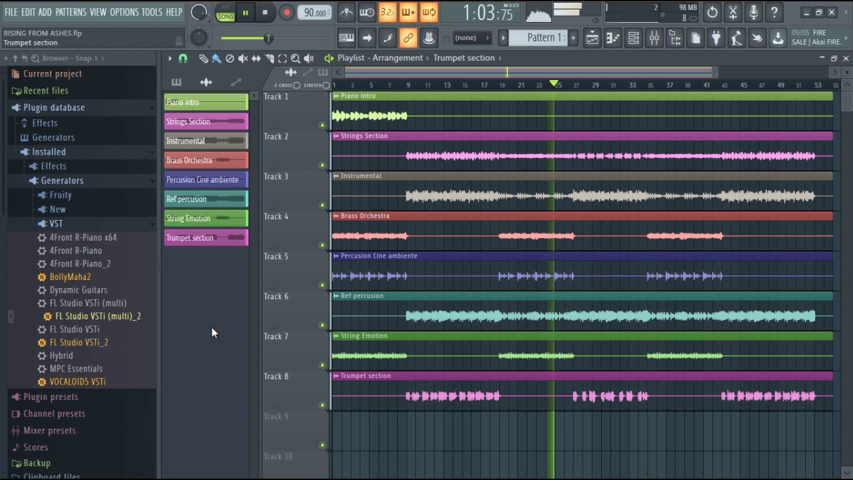Open the playlist options arrow menu

[x=170, y=59]
